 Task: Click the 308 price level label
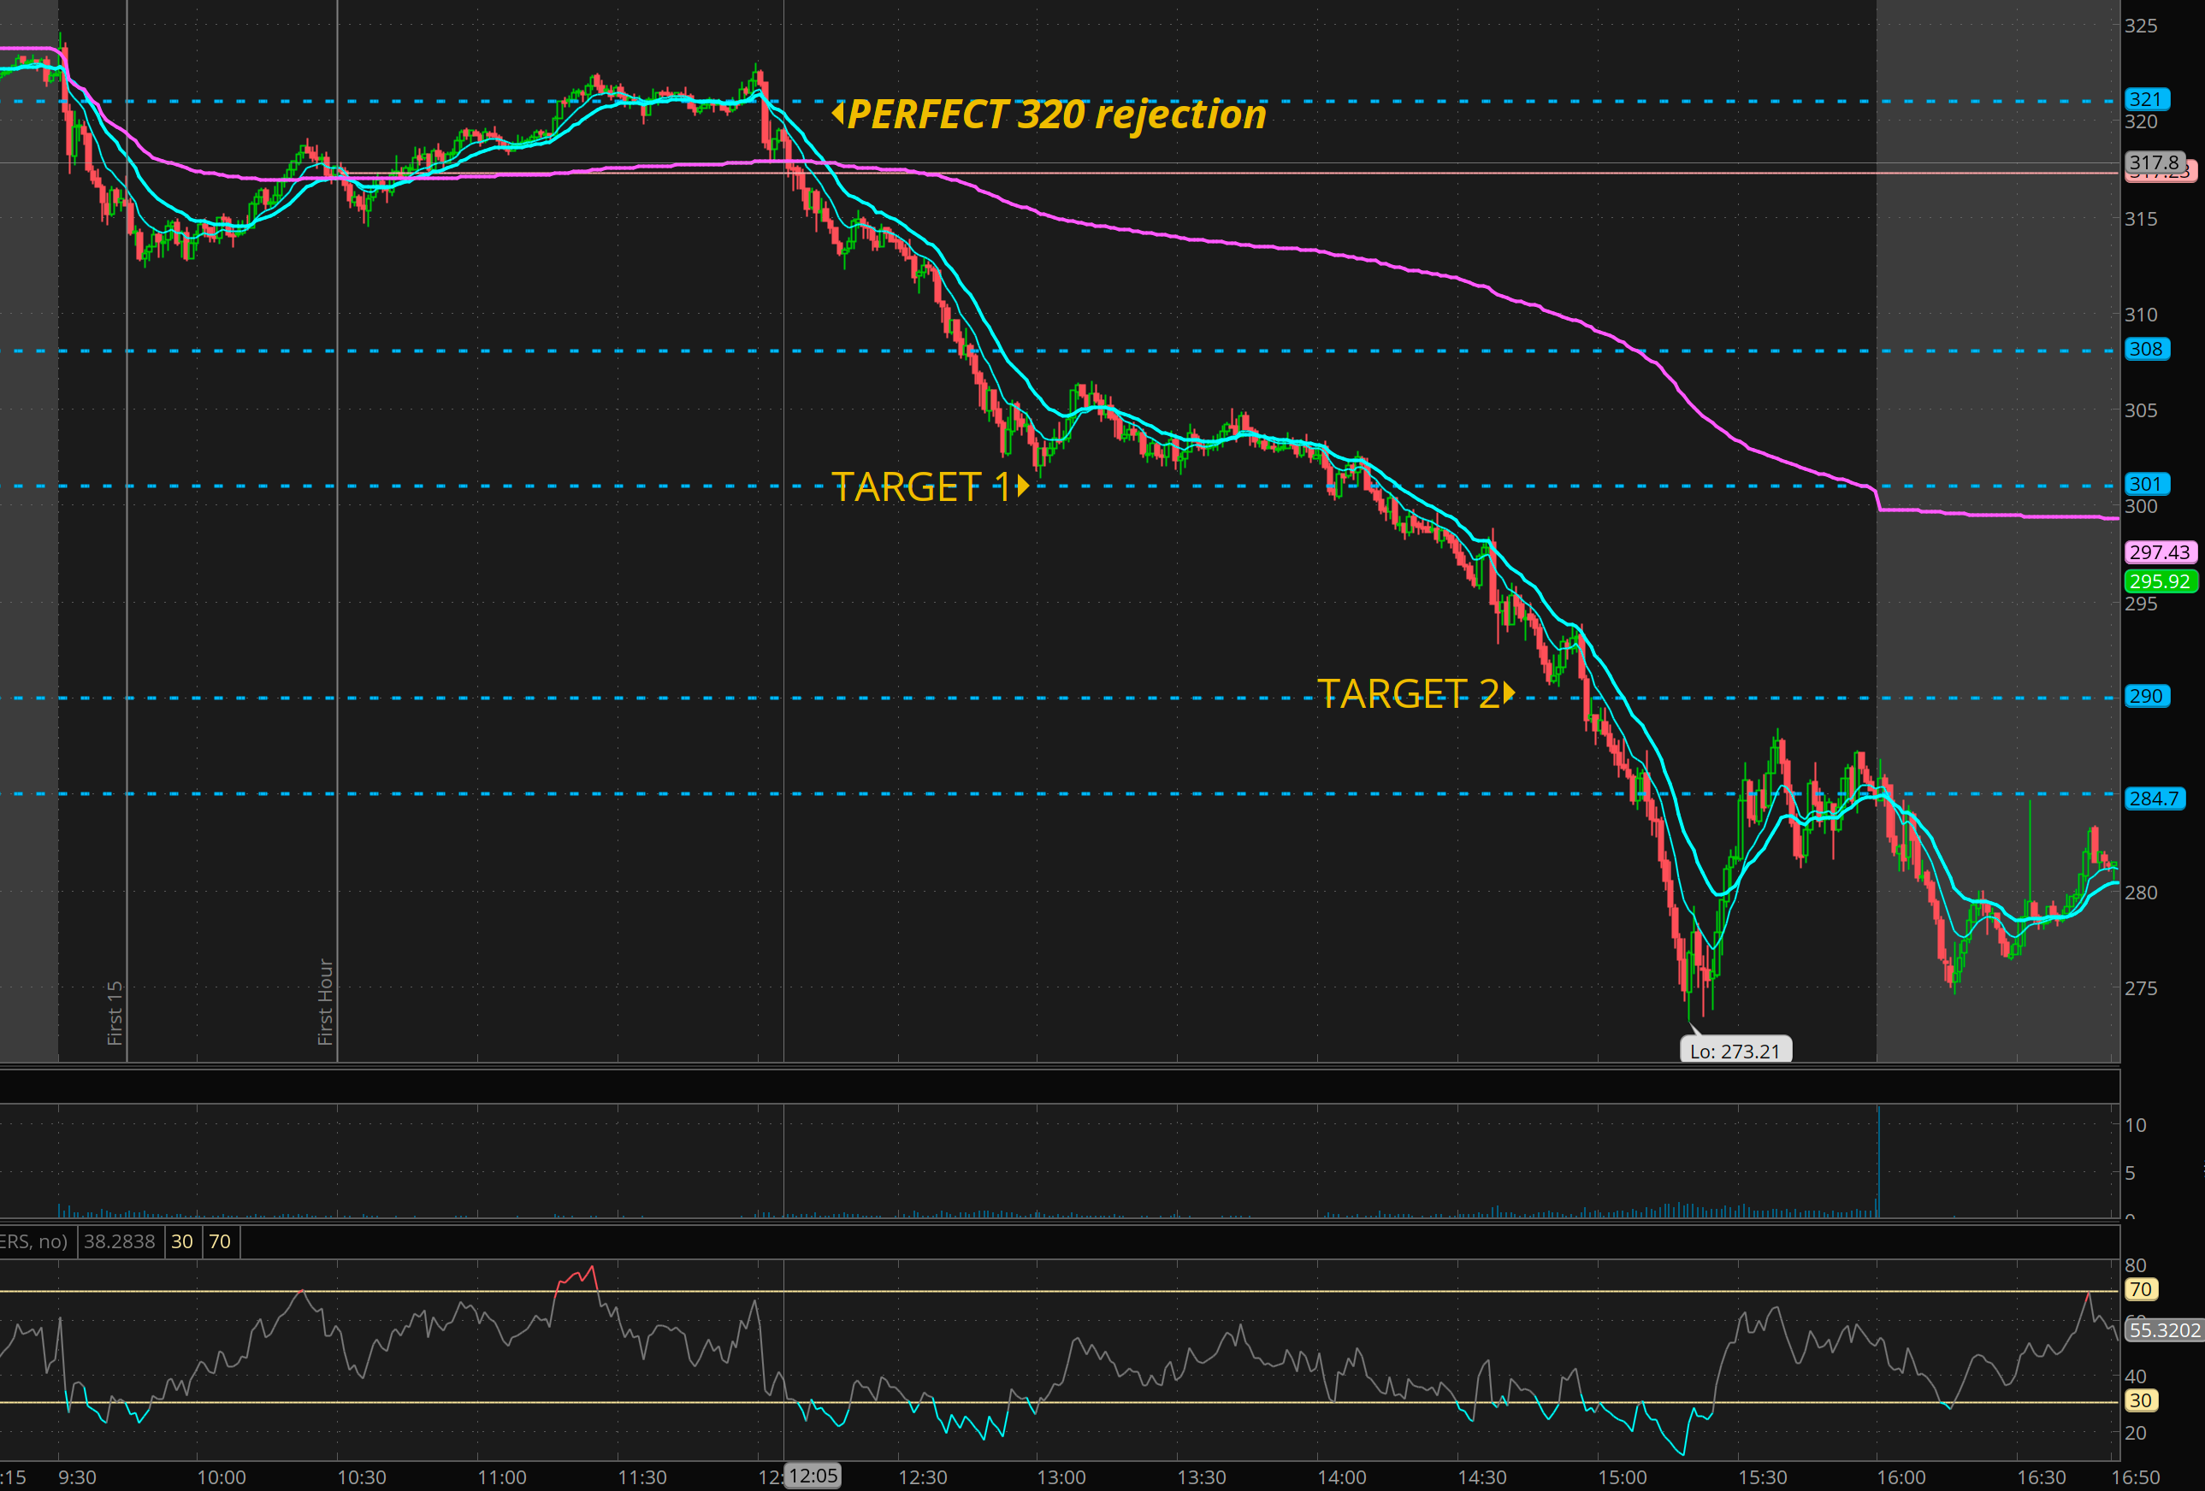[x=2145, y=349]
